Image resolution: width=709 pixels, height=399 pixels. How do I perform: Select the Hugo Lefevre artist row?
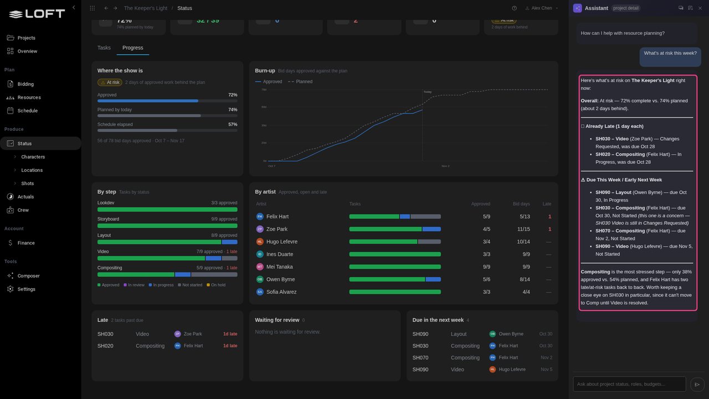pos(403,242)
